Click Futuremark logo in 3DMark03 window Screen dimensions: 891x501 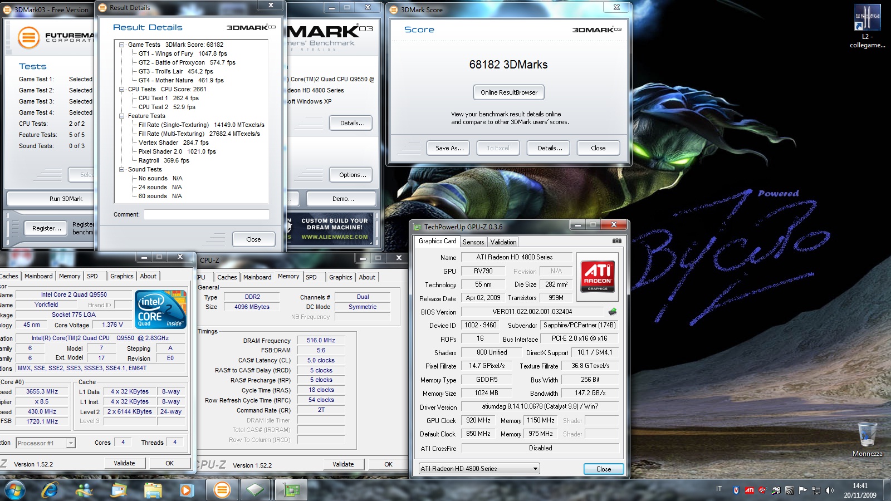pyautogui.click(x=55, y=38)
